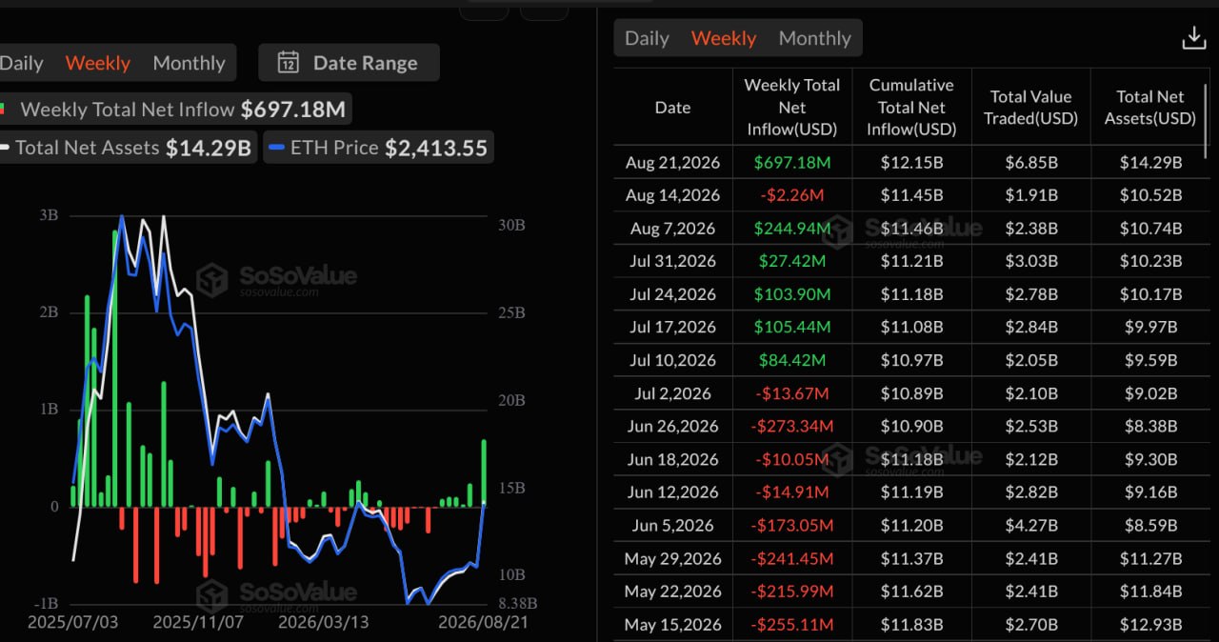
Task: Select the $3.03B value traded cell
Action: click(1030, 261)
